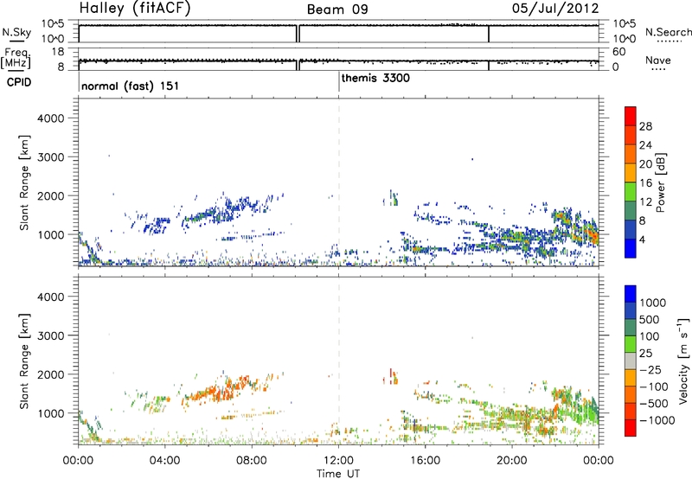Screen dimensions: 692x479
Task: Click the '18' frequency axis tick
Action: (58, 52)
